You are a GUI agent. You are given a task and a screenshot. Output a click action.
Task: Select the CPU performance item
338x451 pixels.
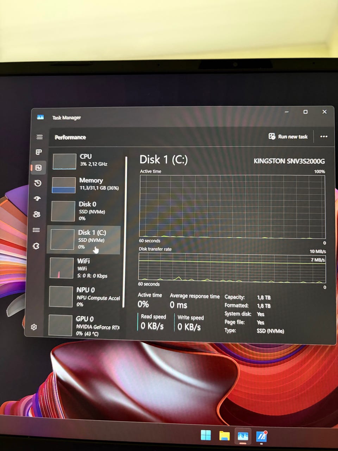pos(86,161)
